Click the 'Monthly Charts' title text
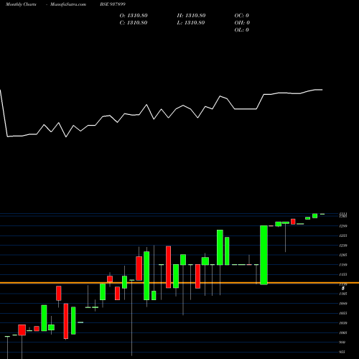Image resolution: width=359 pixels, height=359 pixels. 21,4
